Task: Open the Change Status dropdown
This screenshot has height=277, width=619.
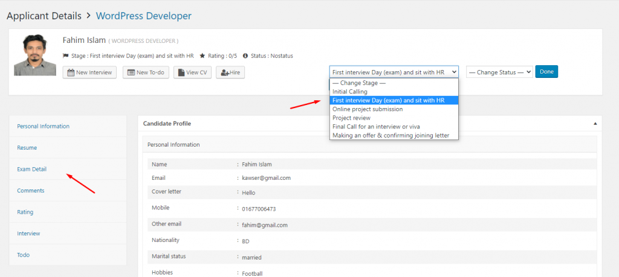Action: (x=499, y=72)
